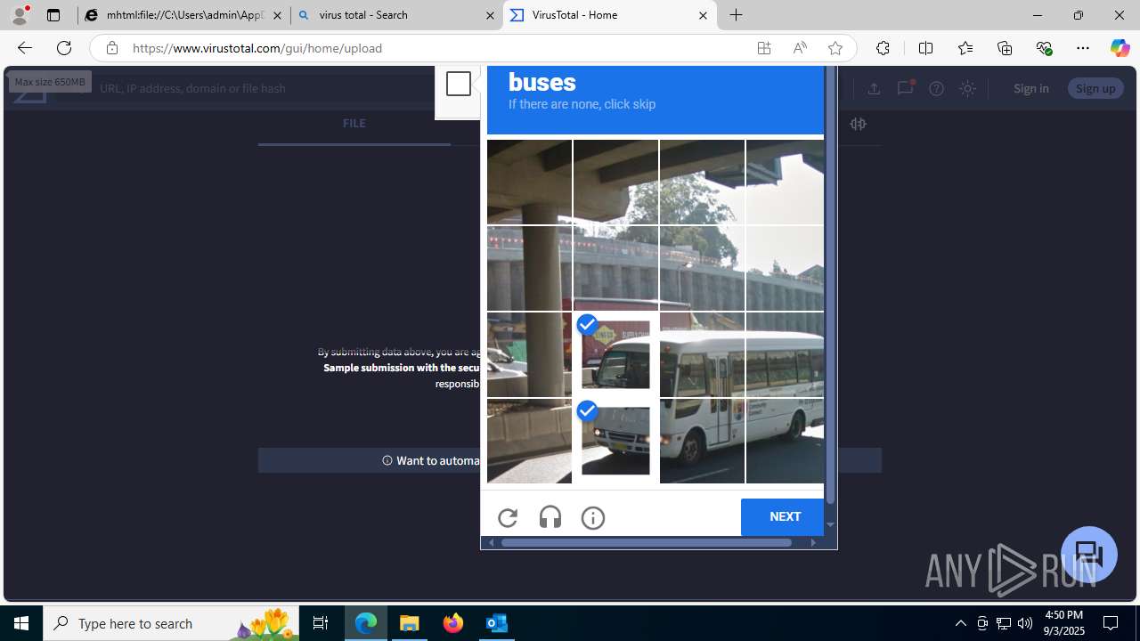Open the Edge profile avatar
Viewport: 1140px width, 641px height.
point(20,15)
